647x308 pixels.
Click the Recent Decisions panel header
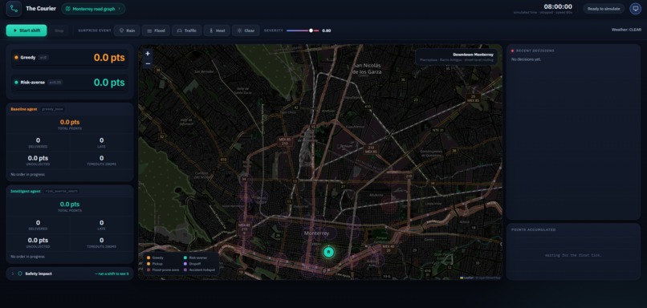click(535, 51)
